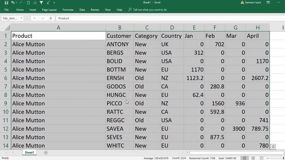Screen dimensions: 285x160
Task: Open the Samson Isack account name
Action: (253, 2)
